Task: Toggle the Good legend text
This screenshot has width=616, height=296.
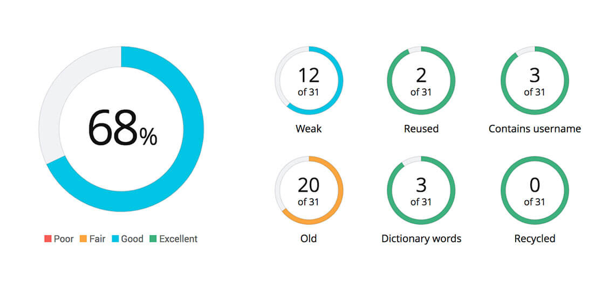Action: point(132,239)
